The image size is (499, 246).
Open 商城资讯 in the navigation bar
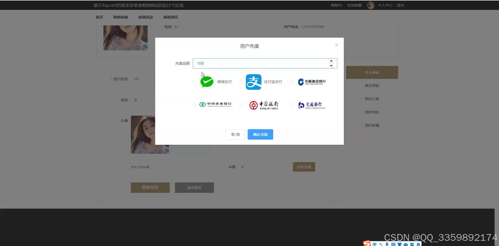(170, 17)
